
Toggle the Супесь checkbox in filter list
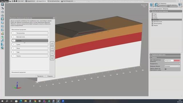pos(152,18)
